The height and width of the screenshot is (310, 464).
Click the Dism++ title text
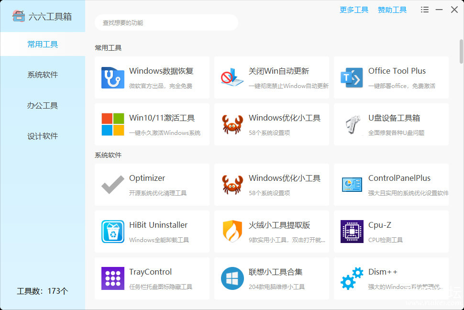pos(383,272)
